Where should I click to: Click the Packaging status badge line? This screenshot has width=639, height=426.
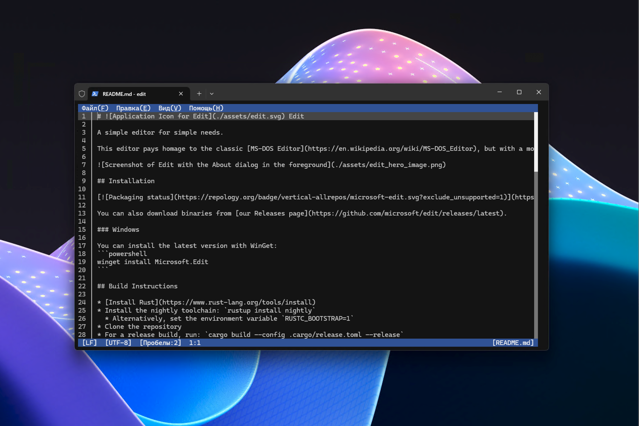[x=316, y=197]
